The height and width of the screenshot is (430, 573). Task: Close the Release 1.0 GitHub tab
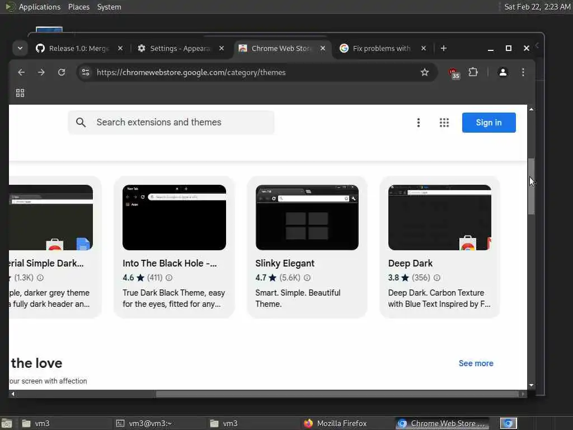pyautogui.click(x=120, y=48)
